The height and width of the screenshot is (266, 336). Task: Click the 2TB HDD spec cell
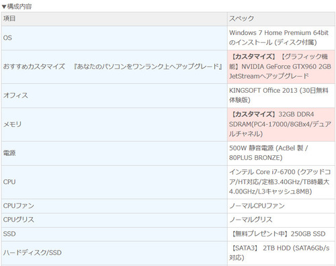click(x=281, y=253)
